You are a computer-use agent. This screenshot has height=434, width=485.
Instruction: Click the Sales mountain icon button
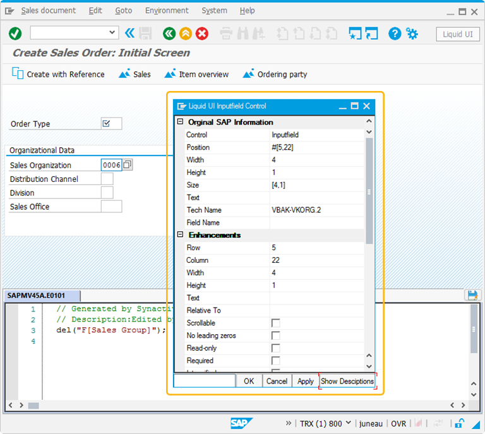point(135,74)
